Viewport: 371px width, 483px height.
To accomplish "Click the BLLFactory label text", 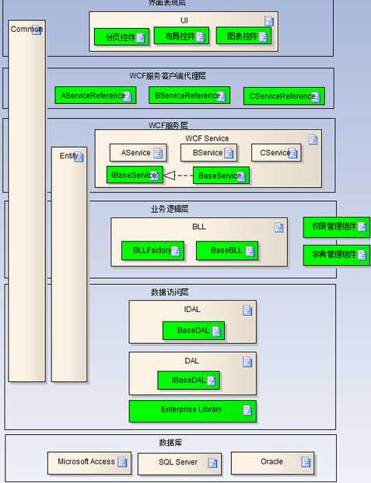I will pyautogui.click(x=152, y=250).
